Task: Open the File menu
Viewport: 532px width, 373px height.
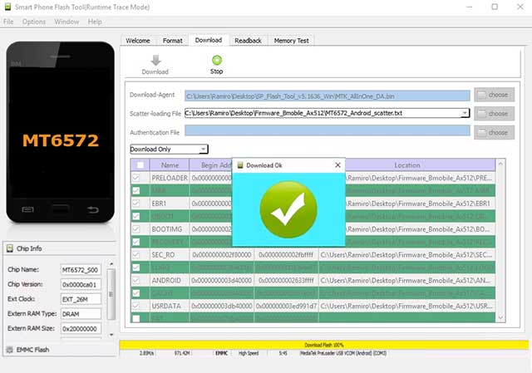Action: pos(8,22)
